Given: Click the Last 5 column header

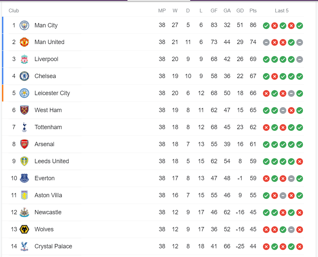Looking at the screenshot, I should 282,11.
